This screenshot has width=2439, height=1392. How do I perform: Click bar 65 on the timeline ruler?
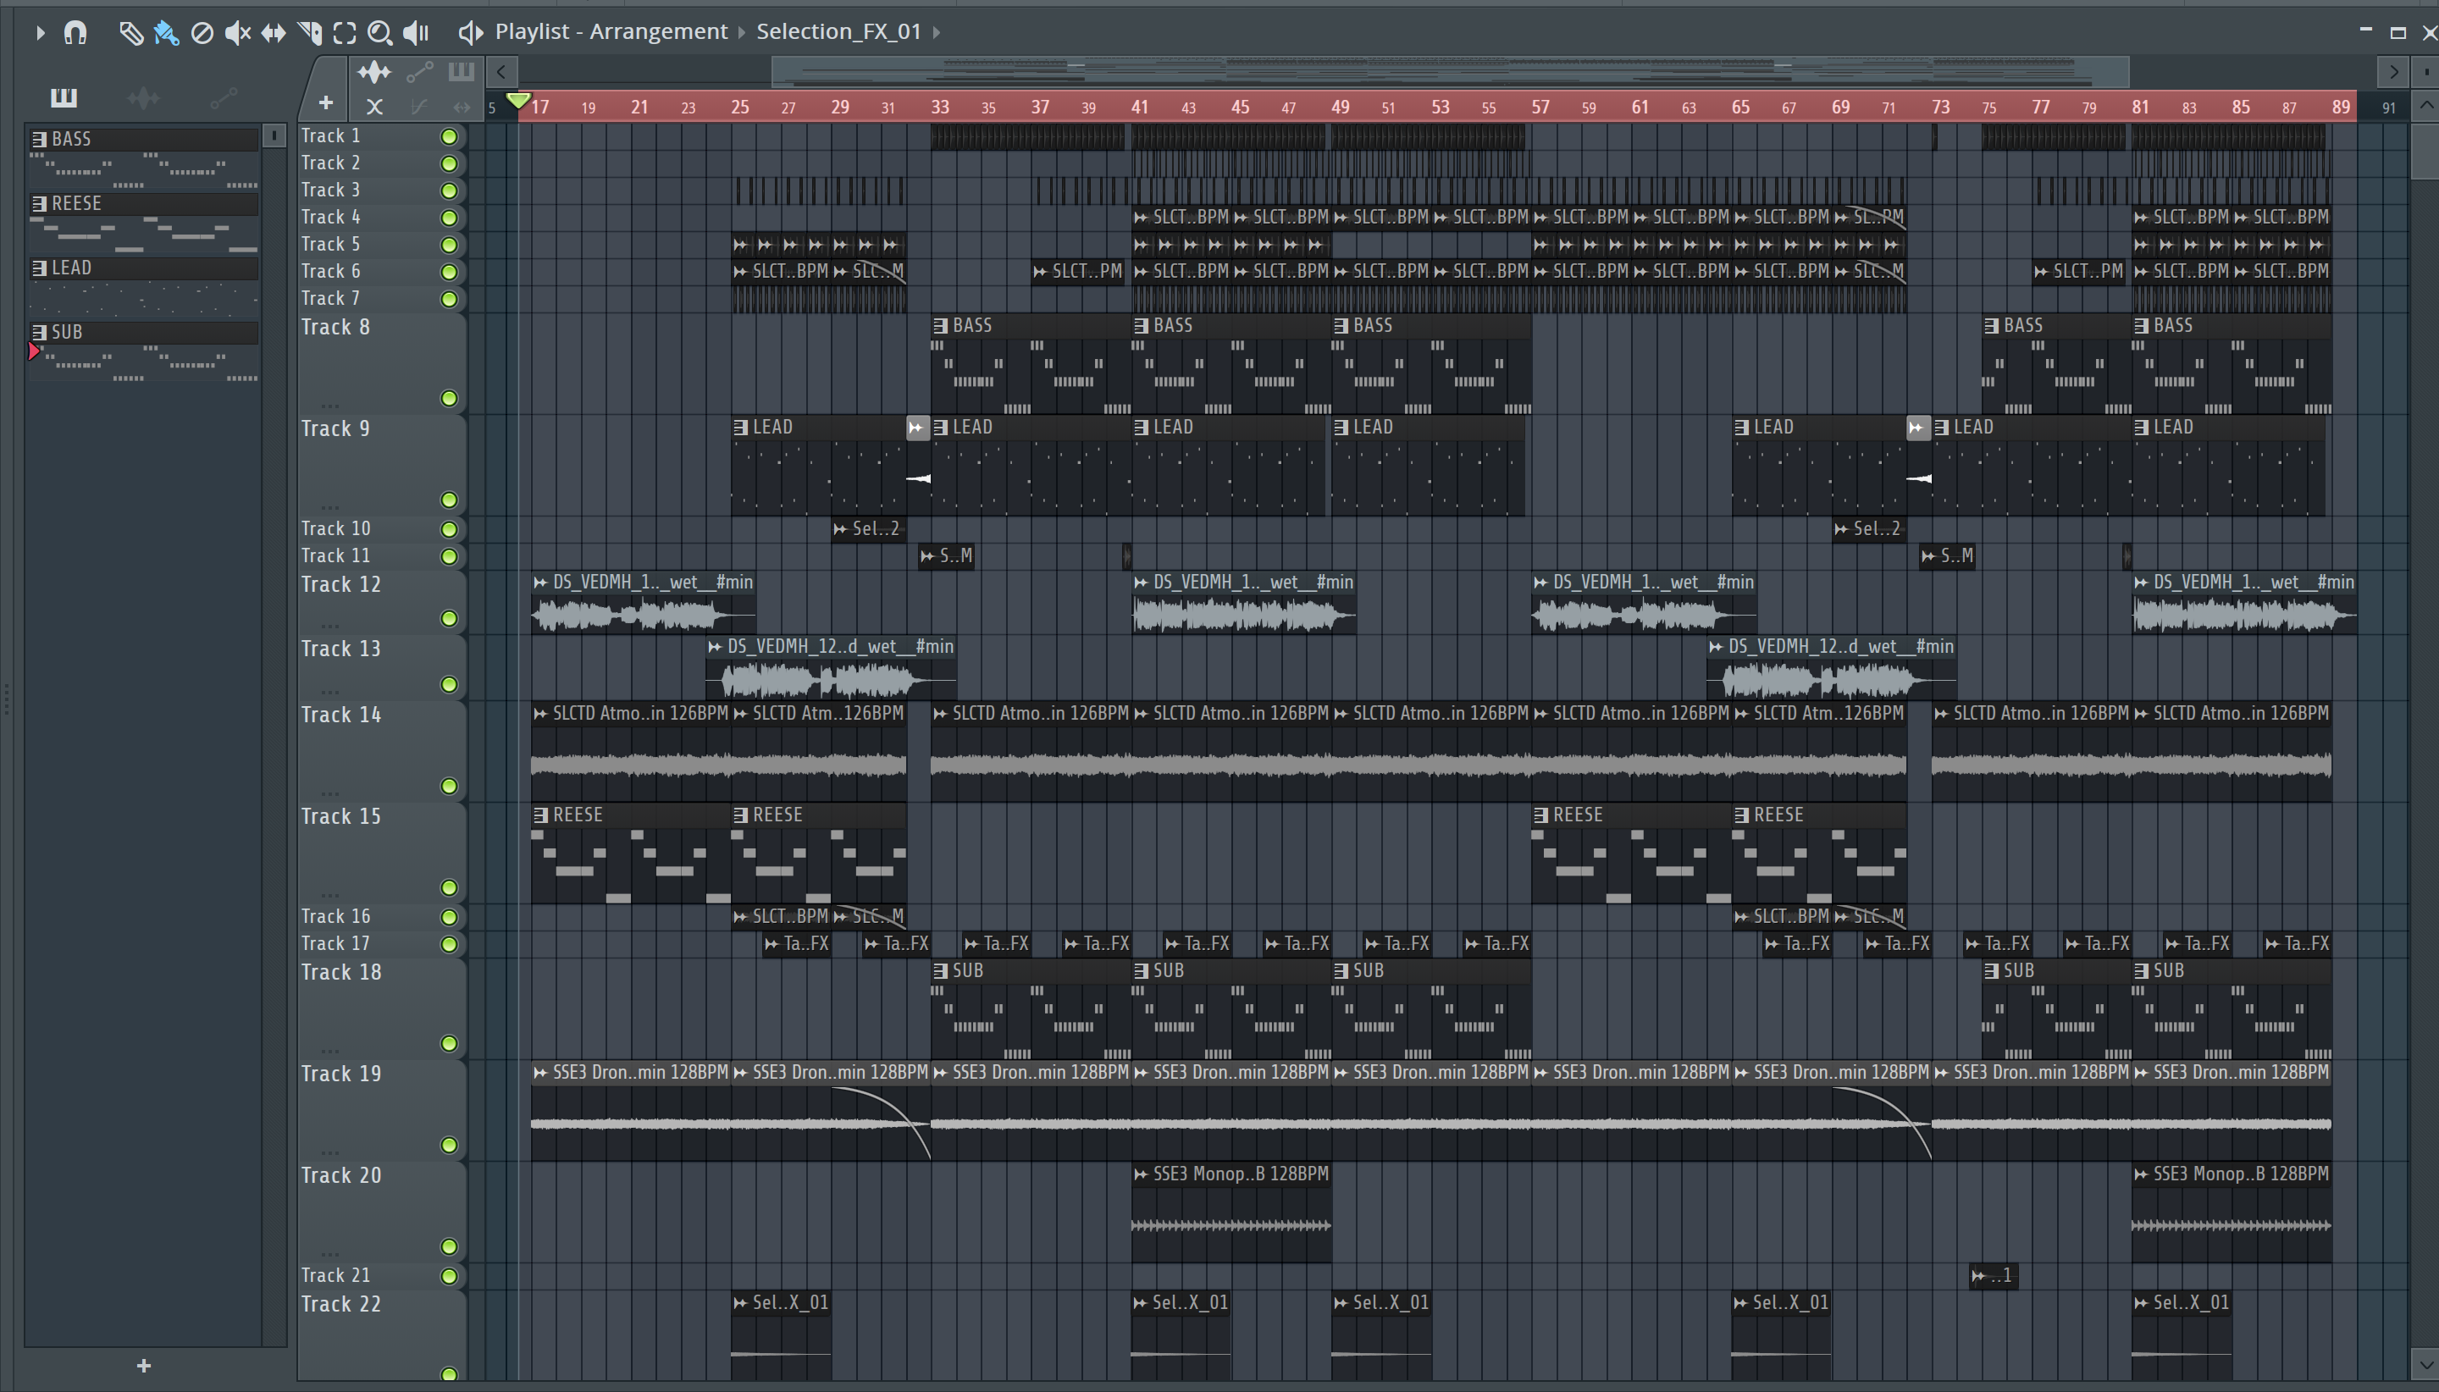coord(1740,107)
